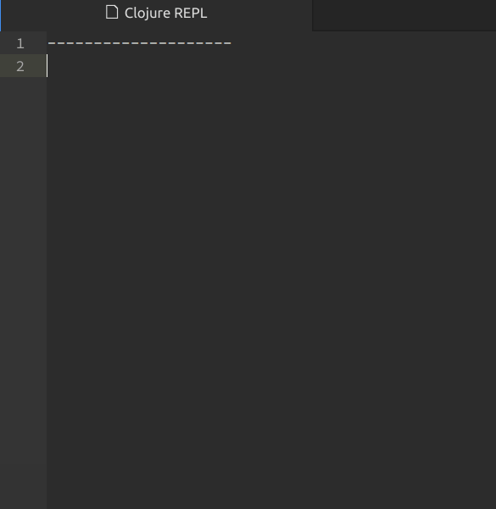Select line number 1 in gutter

(20, 43)
